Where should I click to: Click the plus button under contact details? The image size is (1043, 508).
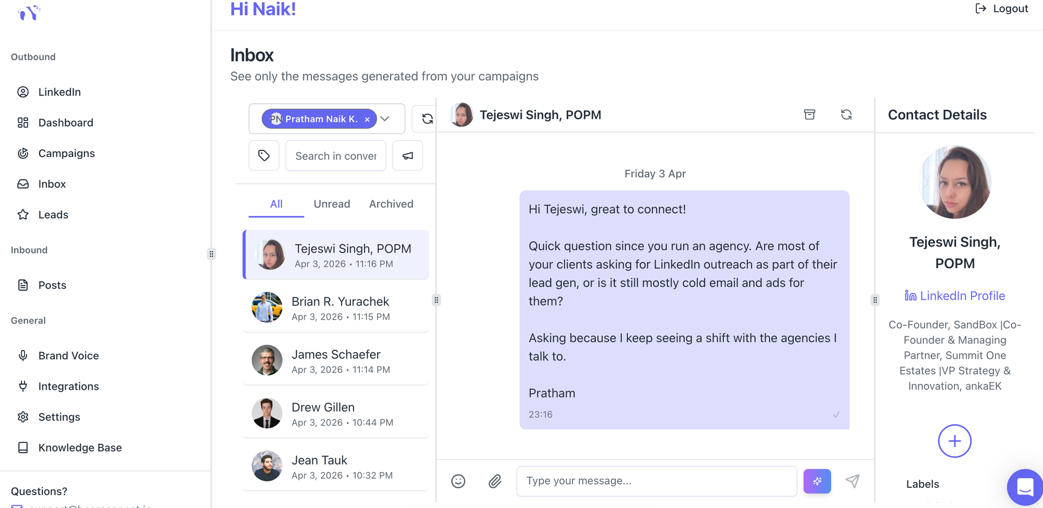coord(954,441)
